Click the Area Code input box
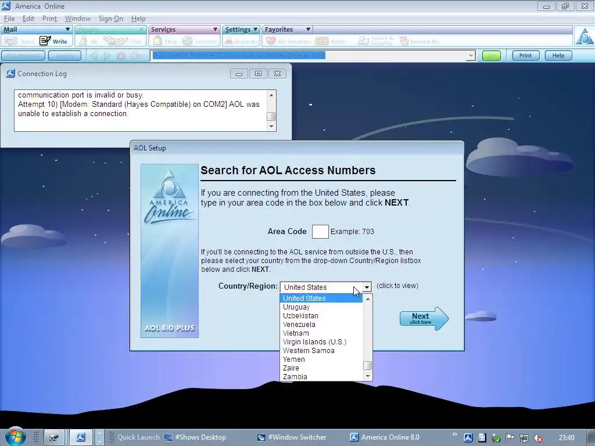Image resolution: width=595 pixels, height=446 pixels. point(320,231)
